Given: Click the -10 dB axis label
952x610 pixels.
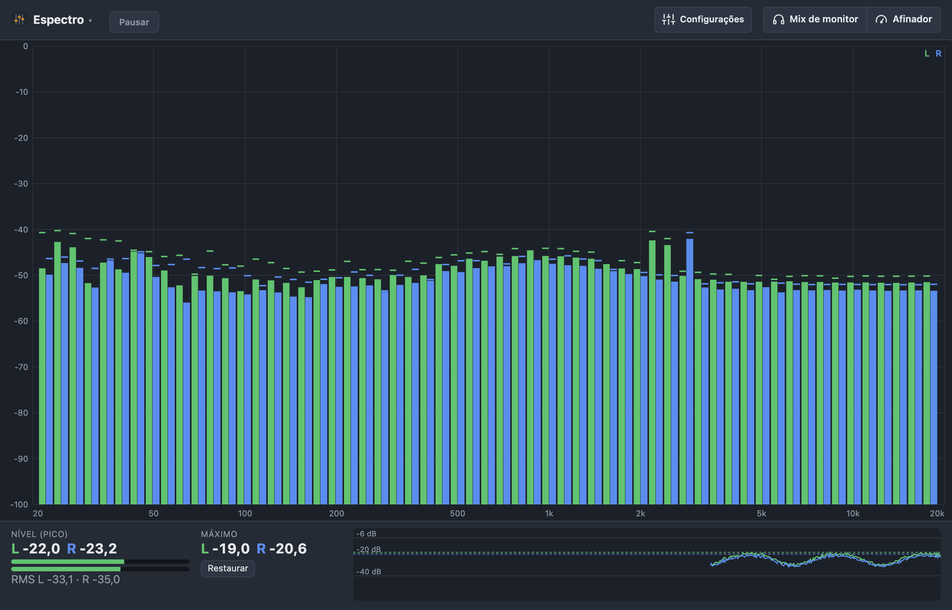Looking at the screenshot, I should point(21,92).
